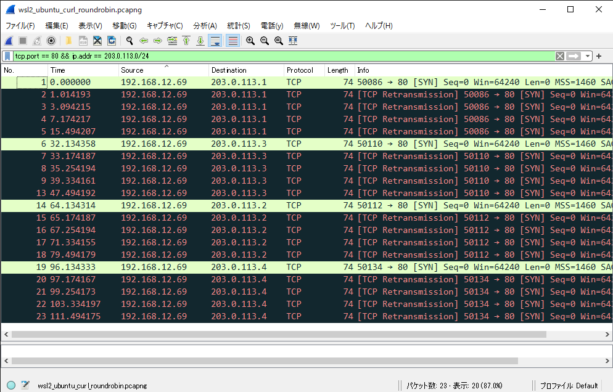Restart the current capture
The width and height of the screenshot is (613, 392).
(37, 41)
